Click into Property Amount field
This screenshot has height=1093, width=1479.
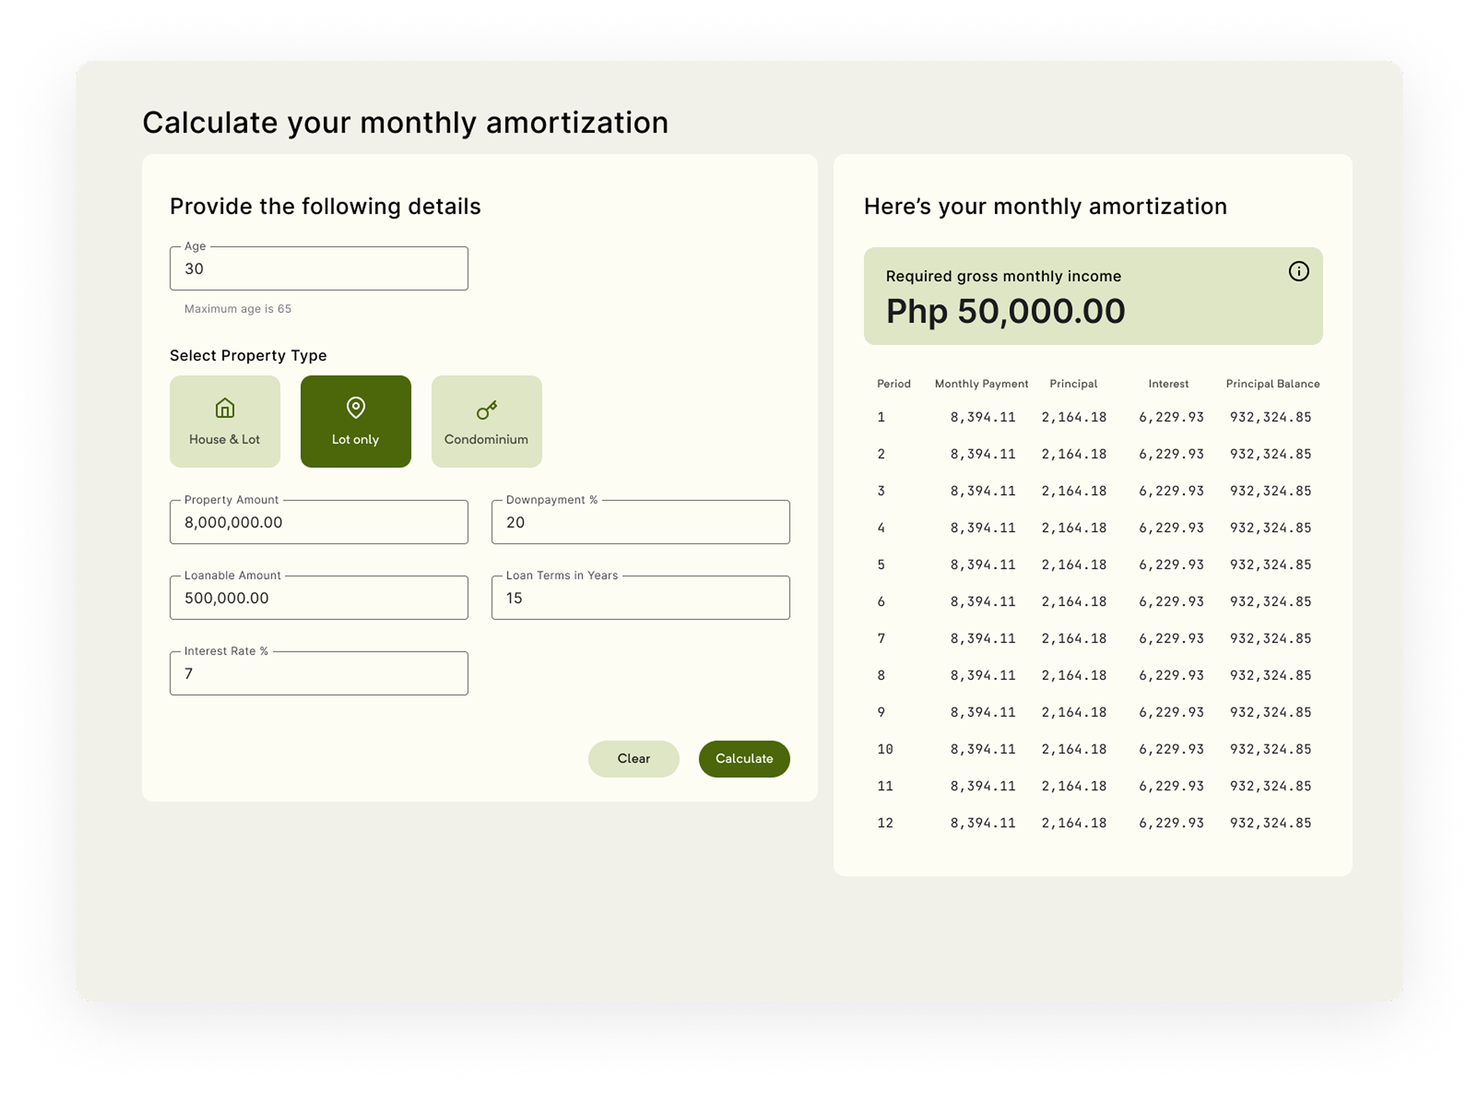coord(319,523)
